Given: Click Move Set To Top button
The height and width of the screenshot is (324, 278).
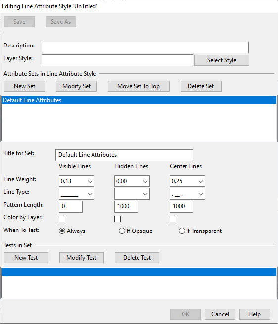Looking at the screenshot, I should click(139, 86).
